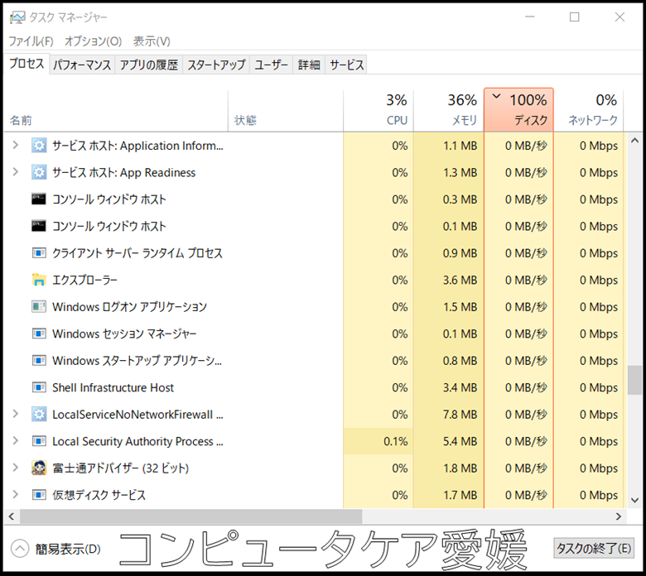Click the 3.4 MB memory cell
The image size is (646, 576).
pos(449,387)
